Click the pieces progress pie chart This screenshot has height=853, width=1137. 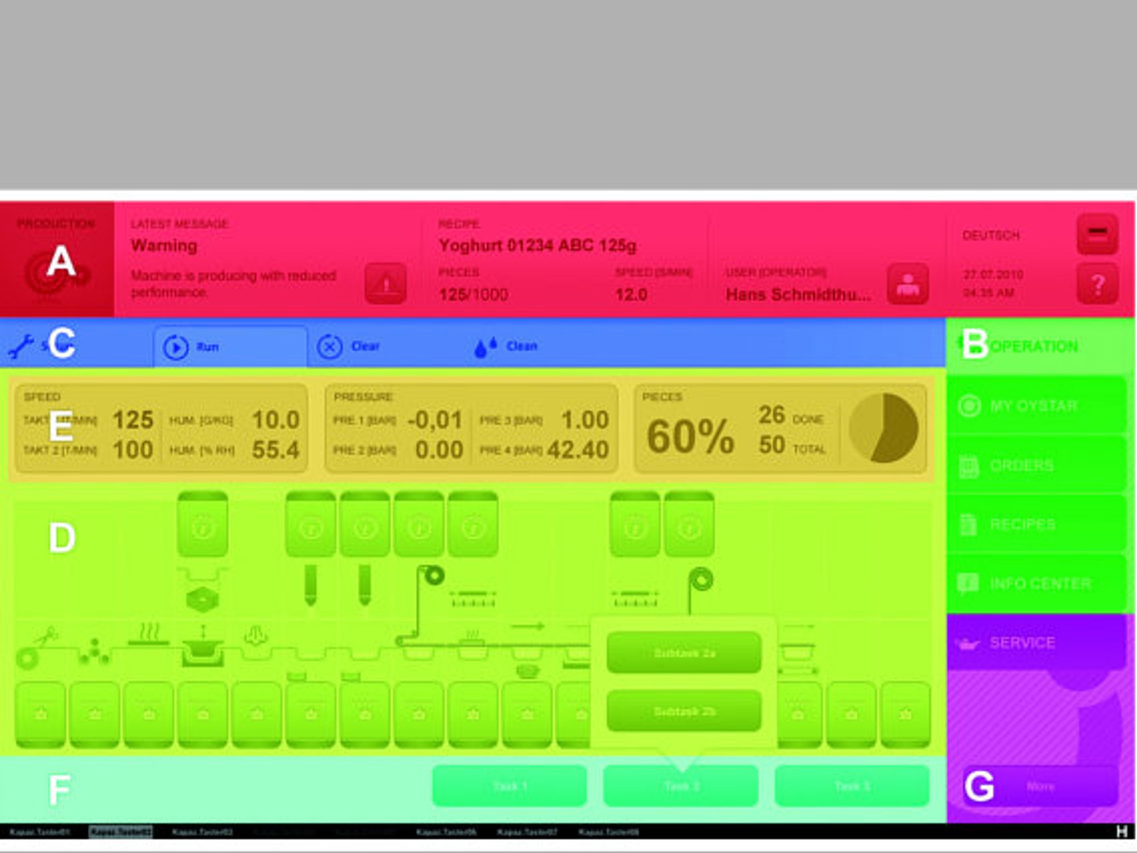883,428
